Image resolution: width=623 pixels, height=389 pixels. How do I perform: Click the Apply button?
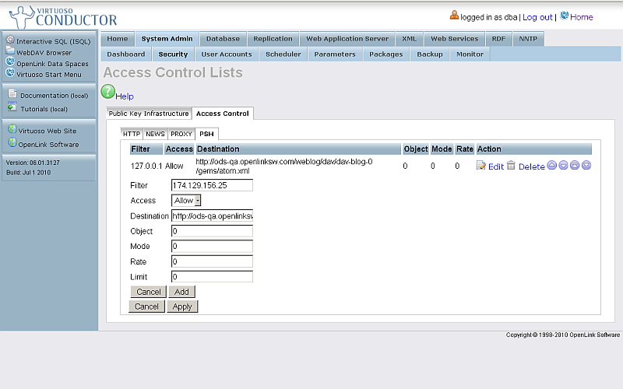coord(182,307)
